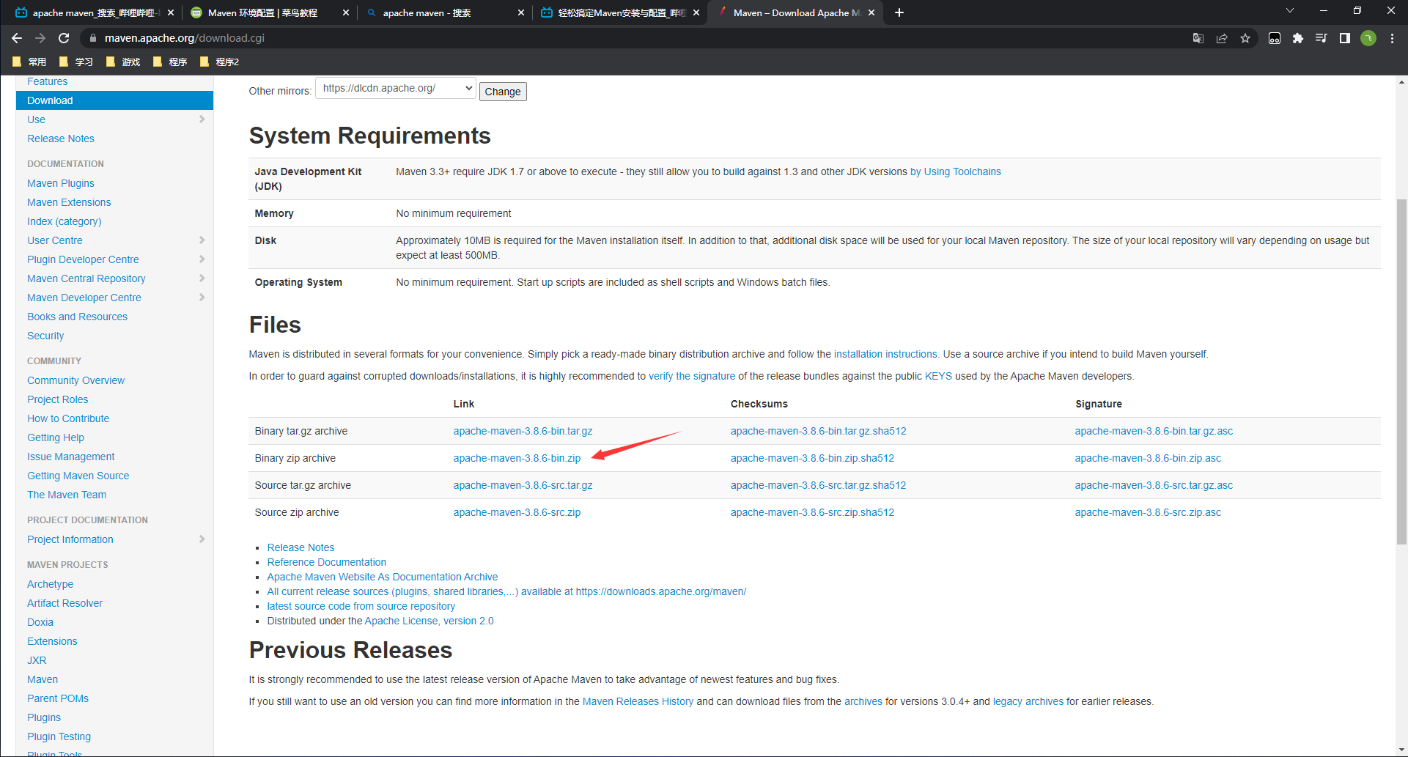Viewport: 1408px width, 757px height.
Task: Download apache-maven-3.8.6-bin.zip
Action: (517, 458)
